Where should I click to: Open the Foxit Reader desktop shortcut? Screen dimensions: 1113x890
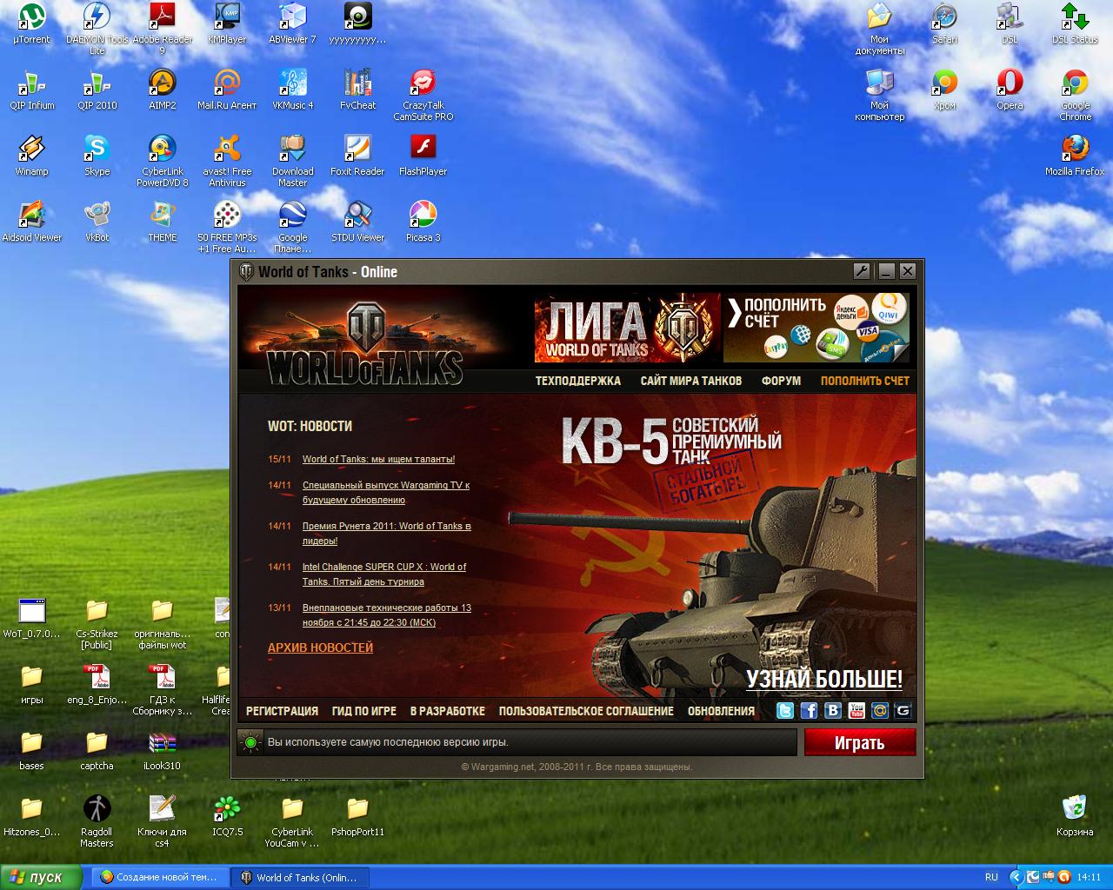click(357, 156)
